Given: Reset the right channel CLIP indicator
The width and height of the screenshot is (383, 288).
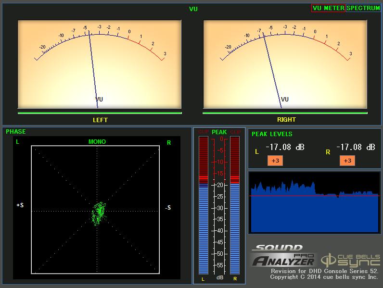Looking at the screenshot, I should (235, 132).
